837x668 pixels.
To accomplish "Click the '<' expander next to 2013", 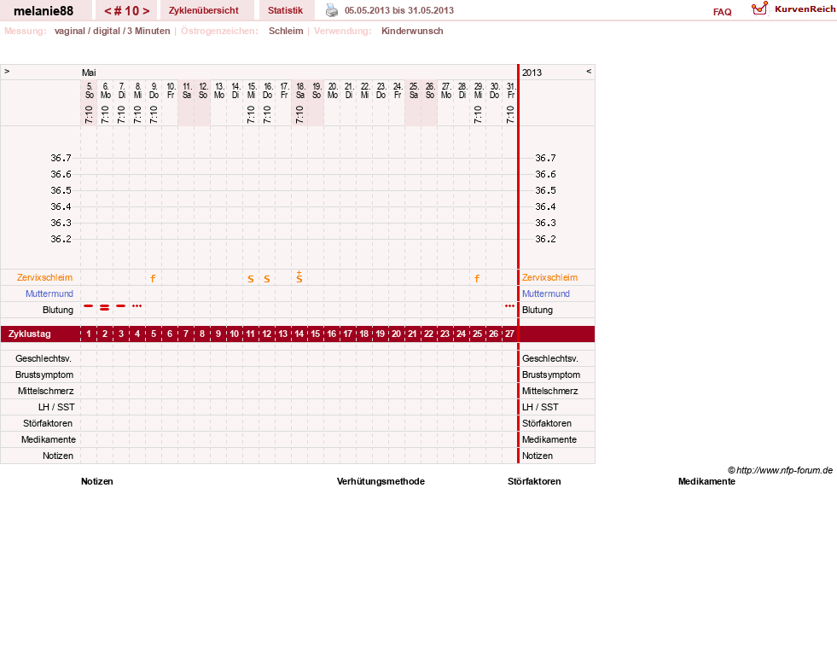I will click(x=589, y=71).
